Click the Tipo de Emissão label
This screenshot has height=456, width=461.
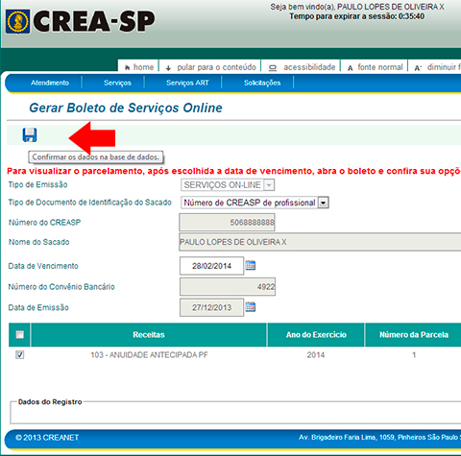(x=37, y=184)
